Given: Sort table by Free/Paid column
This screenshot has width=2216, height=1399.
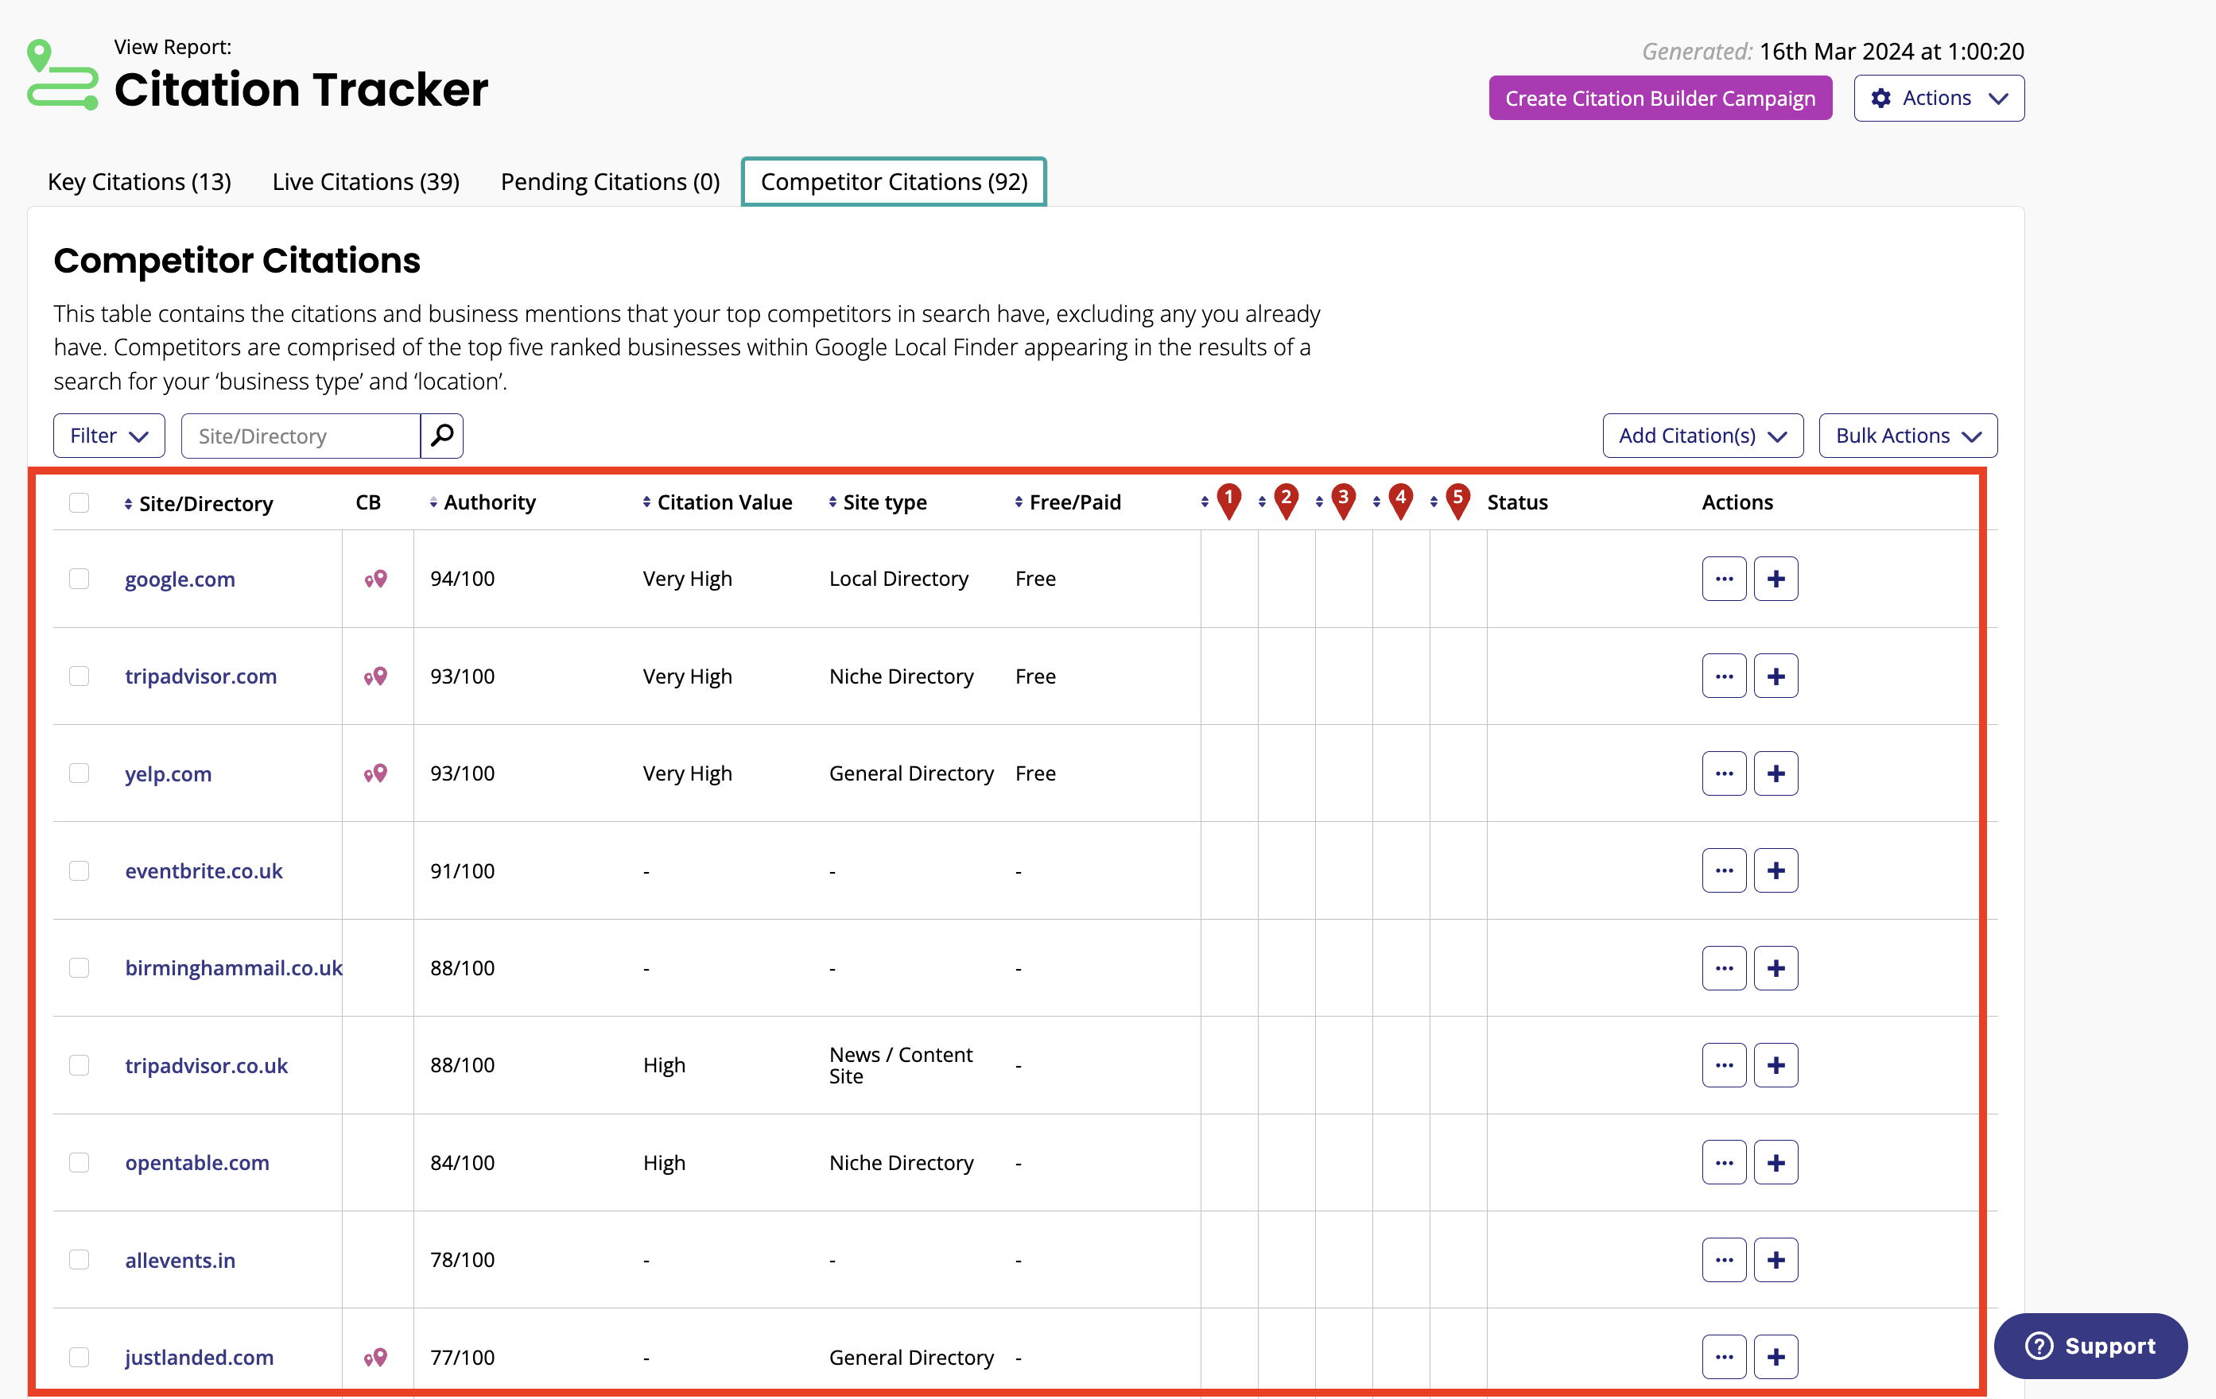Looking at the screenshot, I should (x=1068, y=502).
